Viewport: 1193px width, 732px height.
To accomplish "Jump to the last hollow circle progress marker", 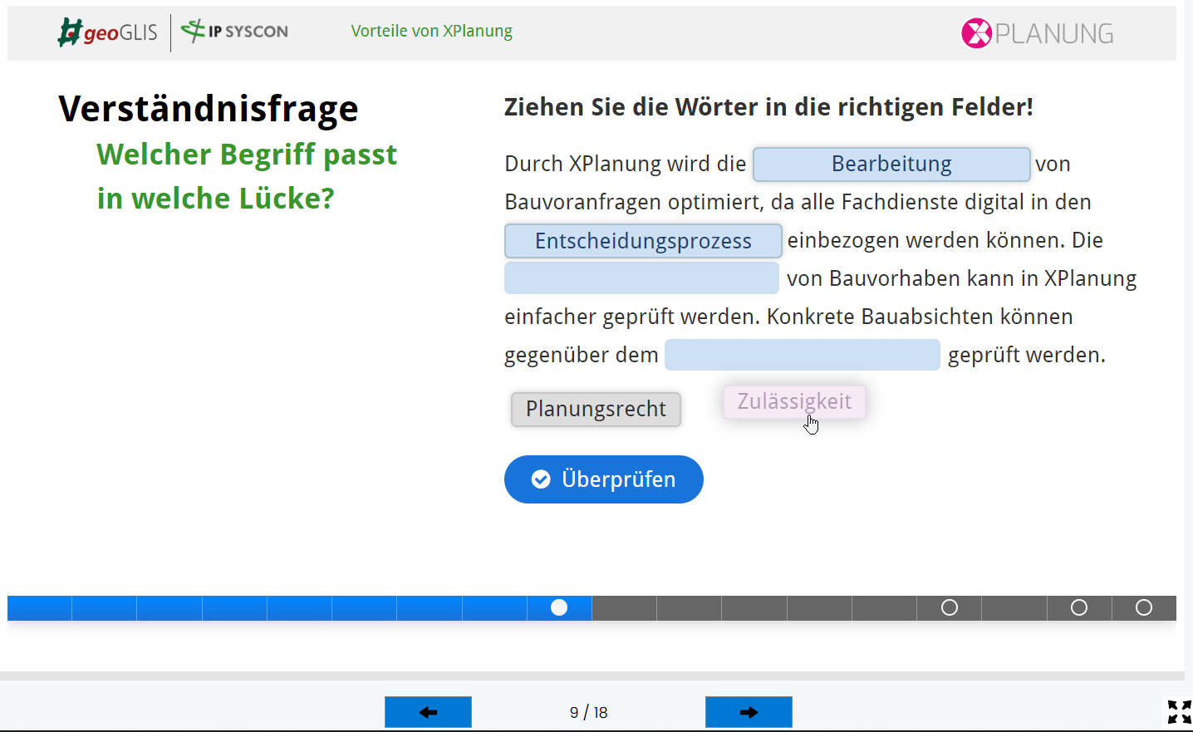I will tap(1143, 607).
